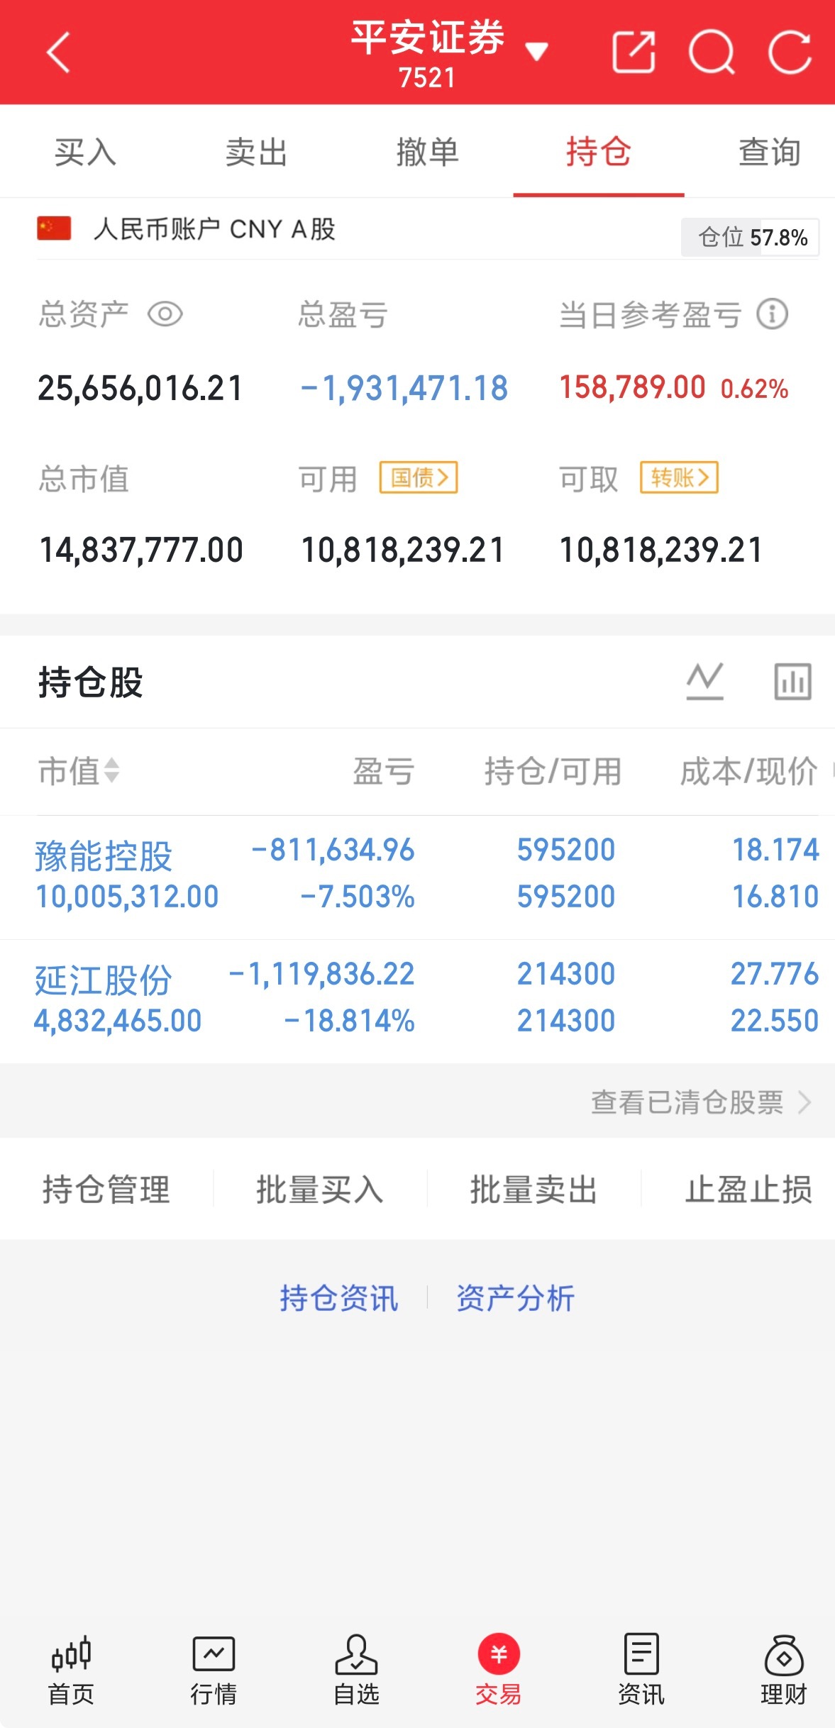Tap total loss value -1,931,471.18
Screen dimensions: 835x1728
point(404,388)
